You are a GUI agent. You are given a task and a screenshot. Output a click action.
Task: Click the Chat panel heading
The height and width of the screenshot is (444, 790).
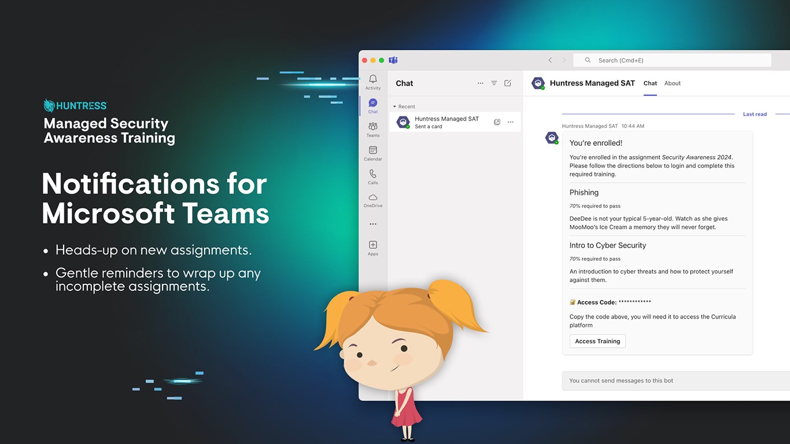click(x=404, y=83)
